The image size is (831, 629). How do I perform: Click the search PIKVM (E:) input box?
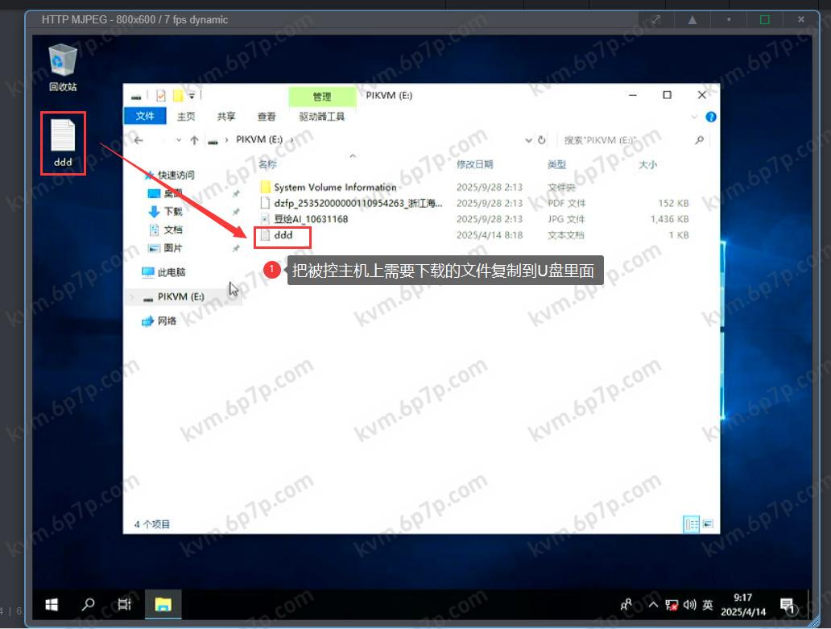[624, 140]
